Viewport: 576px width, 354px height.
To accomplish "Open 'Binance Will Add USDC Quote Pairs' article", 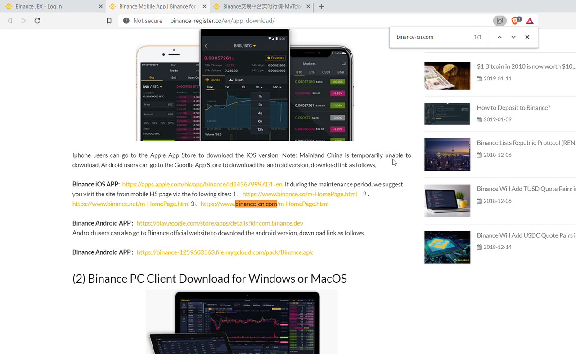I will (x=526, y=235).
